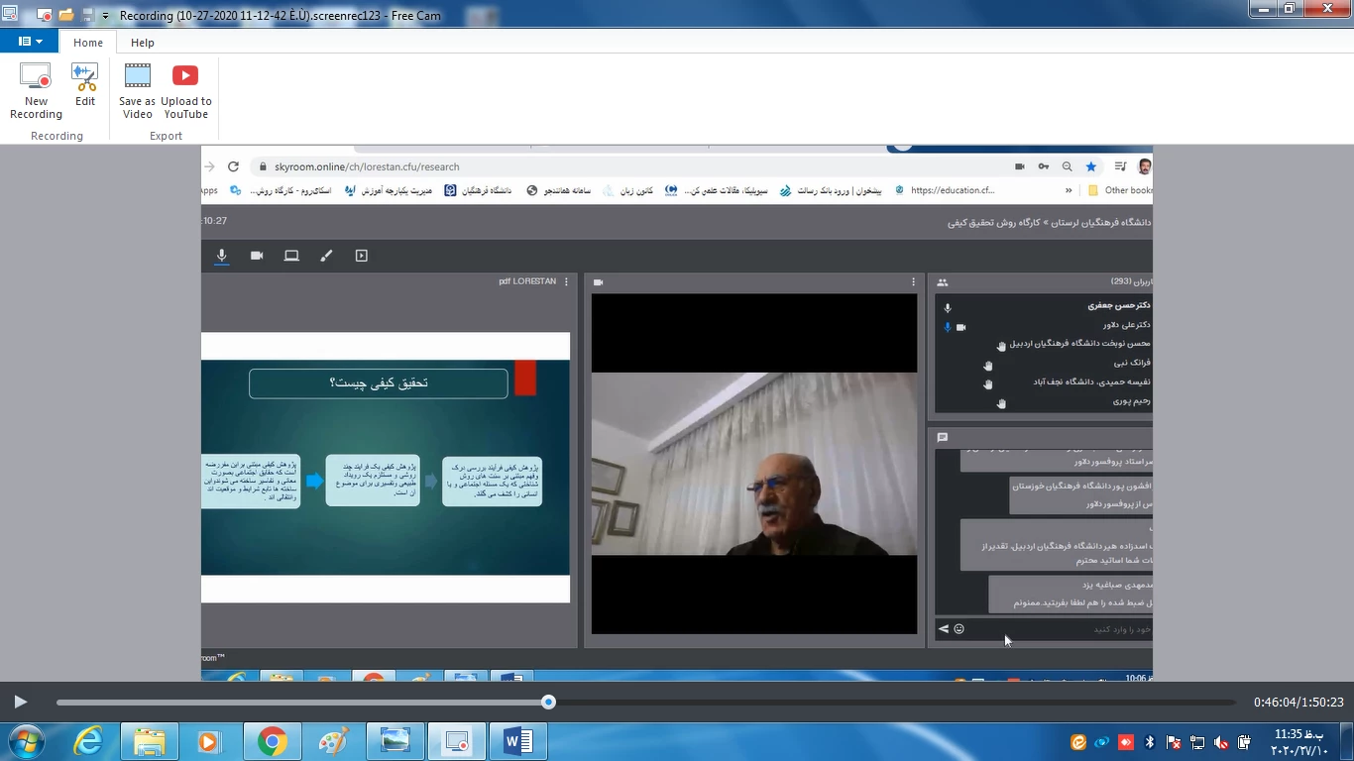Click the playback timeline position handle

point(548,702)
